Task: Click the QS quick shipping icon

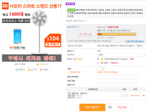Action: (x=80, y=59)
